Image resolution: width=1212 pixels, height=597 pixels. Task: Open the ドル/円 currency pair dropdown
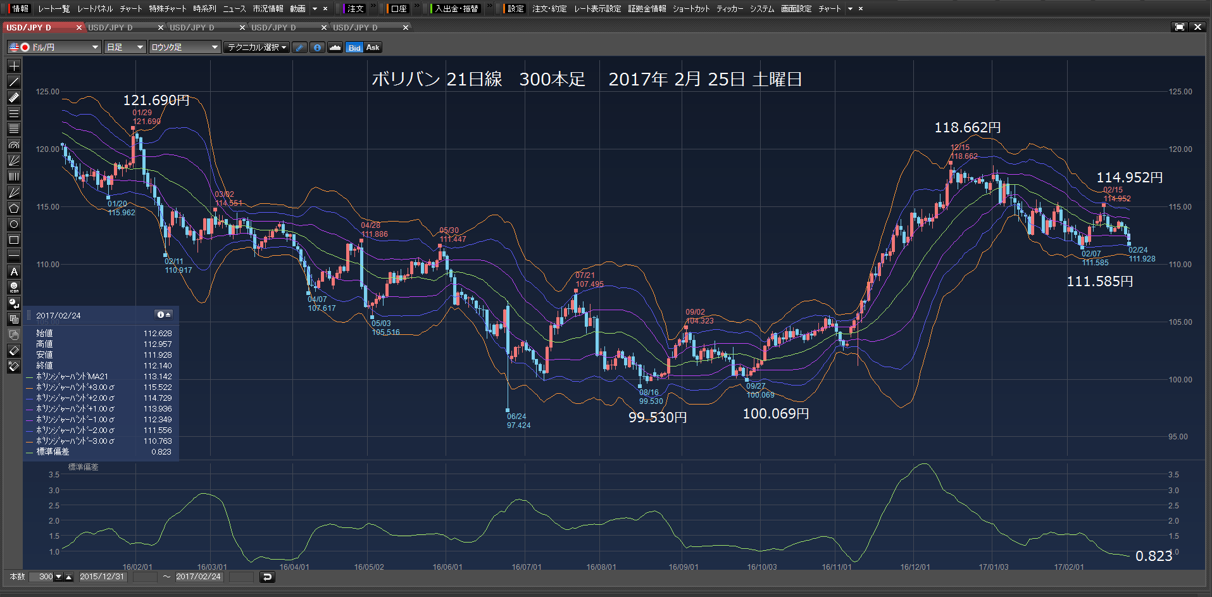[x=54, y=47]
